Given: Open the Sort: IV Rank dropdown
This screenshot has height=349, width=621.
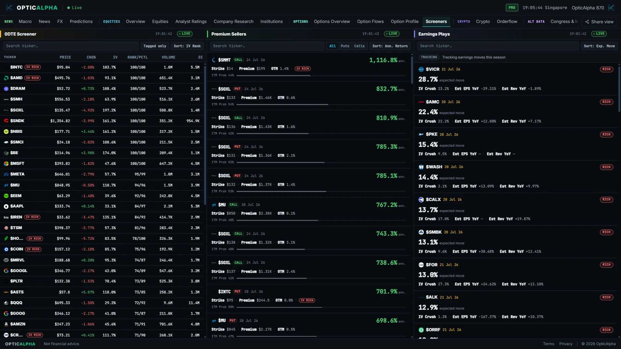Looking at the screenshot, I should pos(187,46).
